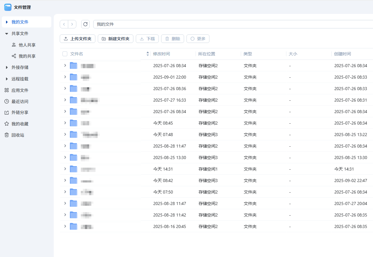Tick the select-all checkbox beside 文件名
This screenshot has height=257, width=373.
65,54
